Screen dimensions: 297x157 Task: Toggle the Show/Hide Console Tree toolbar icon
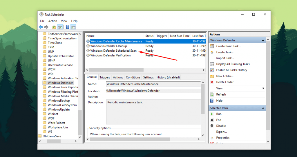tap(60, 27)
